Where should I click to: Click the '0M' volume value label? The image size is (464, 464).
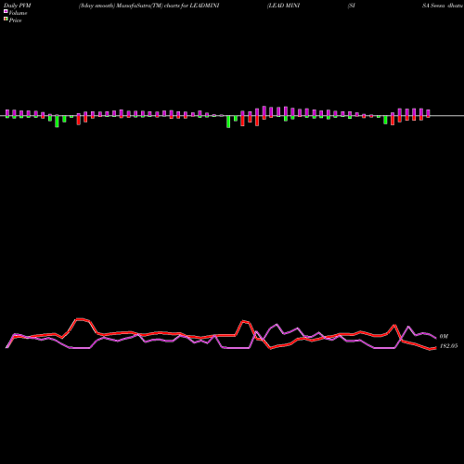click(x=444, y=336)
